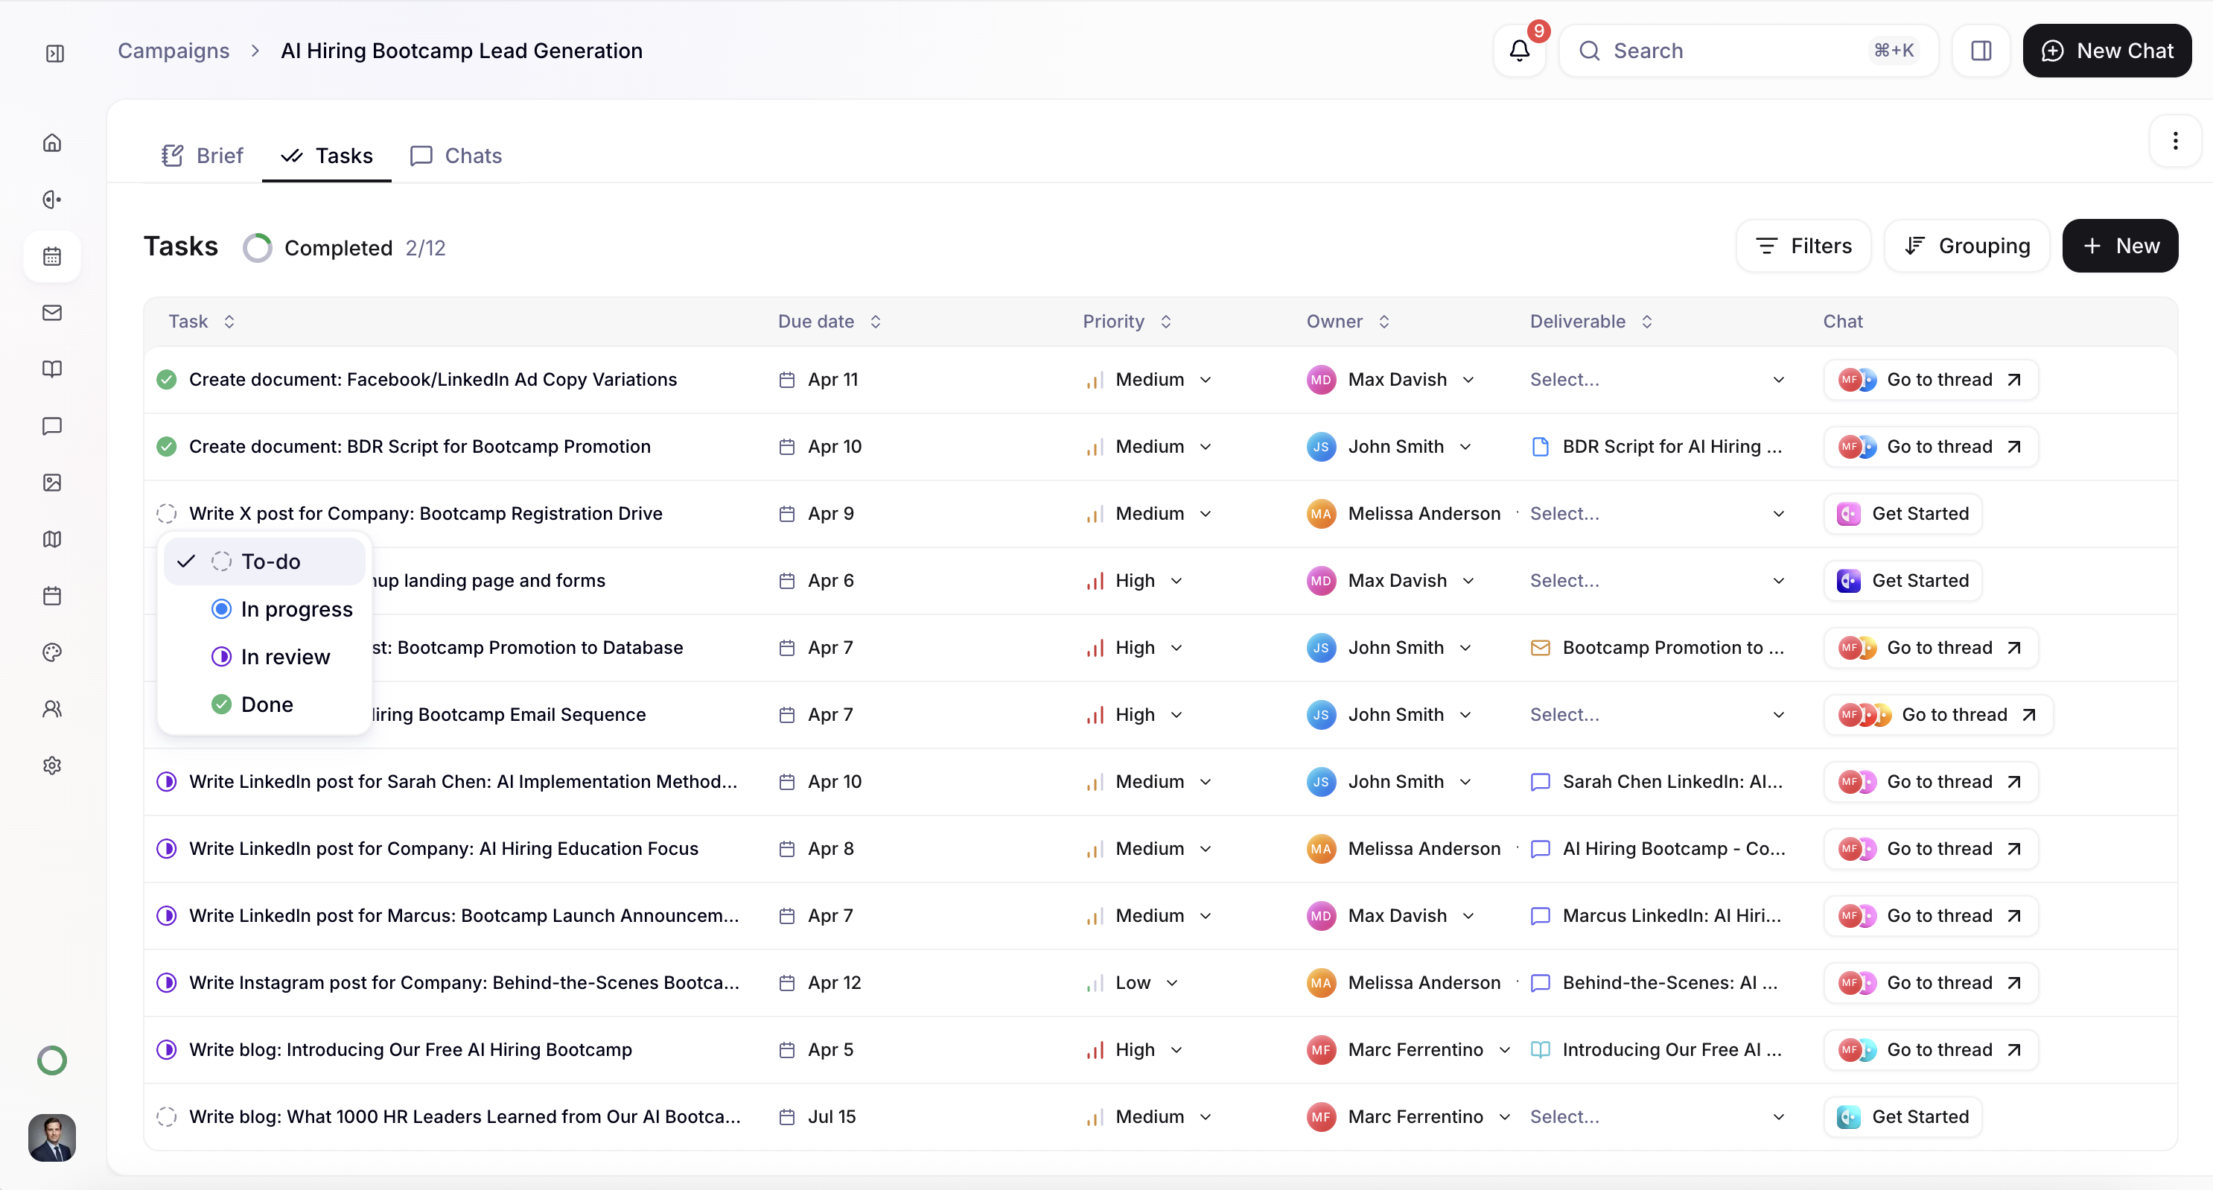This screenshot has height=1190, width=2213.
Task: Switch to the Chats tab
Action: click(456, 156)
